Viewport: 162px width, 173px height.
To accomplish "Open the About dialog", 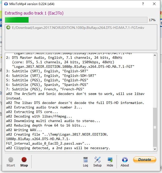I will click(125, 162).
